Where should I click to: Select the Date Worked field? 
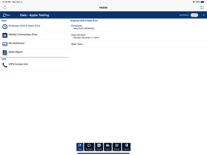tap(138, 36)
